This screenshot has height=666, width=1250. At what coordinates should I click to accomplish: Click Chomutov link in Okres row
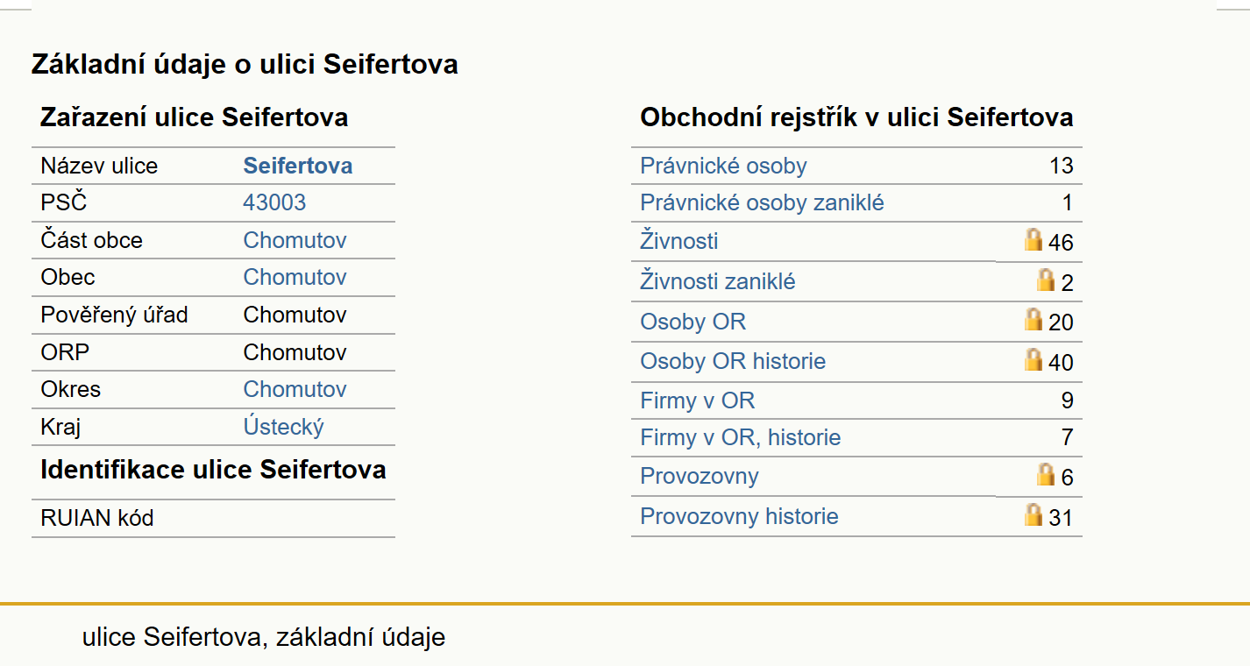[x=295, y=389]
